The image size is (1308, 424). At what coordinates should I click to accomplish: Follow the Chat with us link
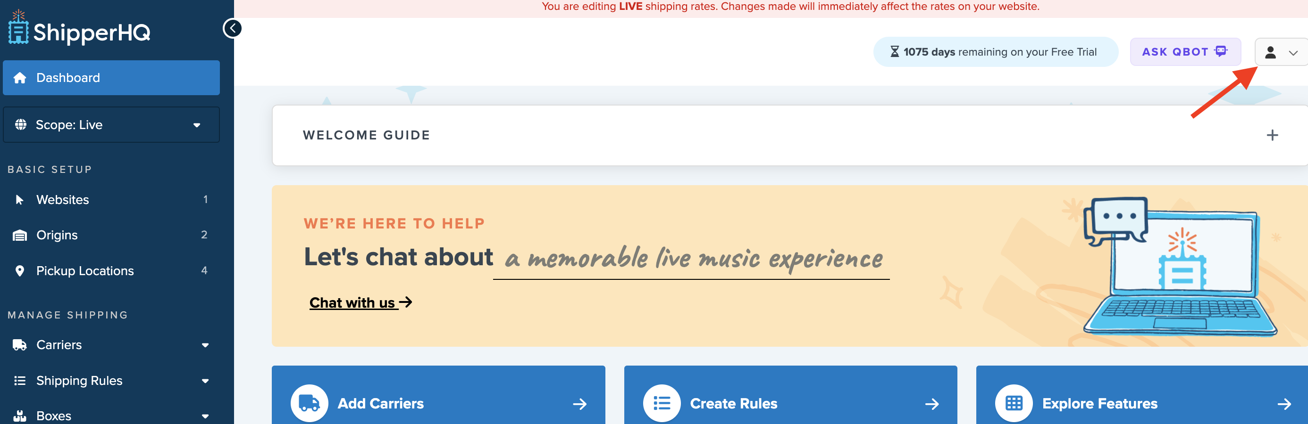point(361,303)
